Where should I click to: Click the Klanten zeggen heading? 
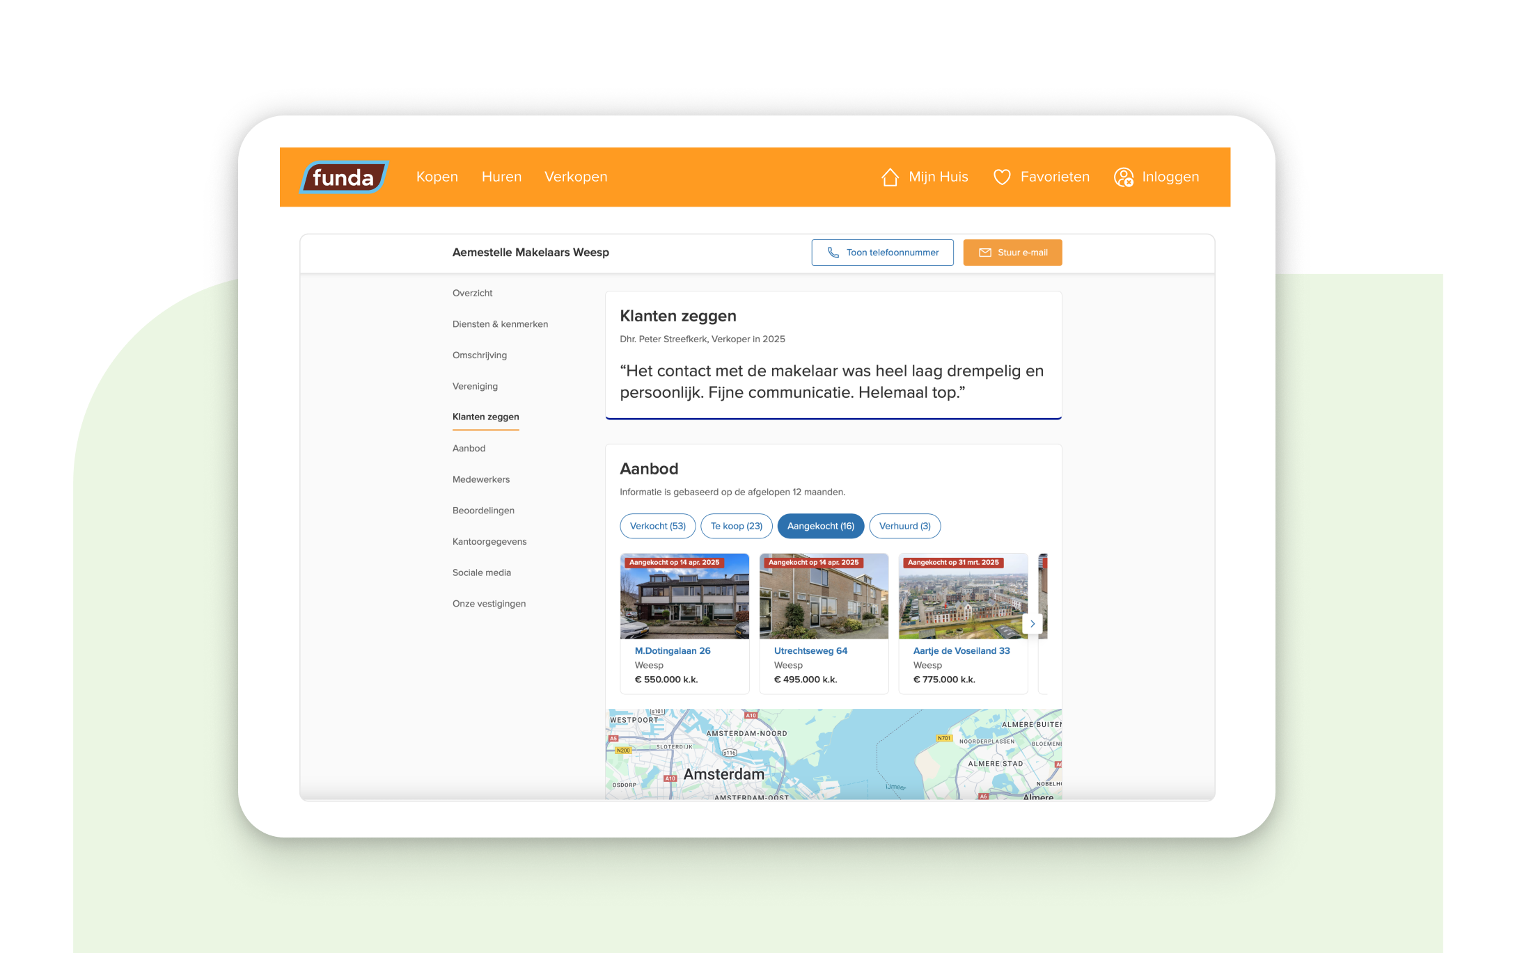[678, 316]
